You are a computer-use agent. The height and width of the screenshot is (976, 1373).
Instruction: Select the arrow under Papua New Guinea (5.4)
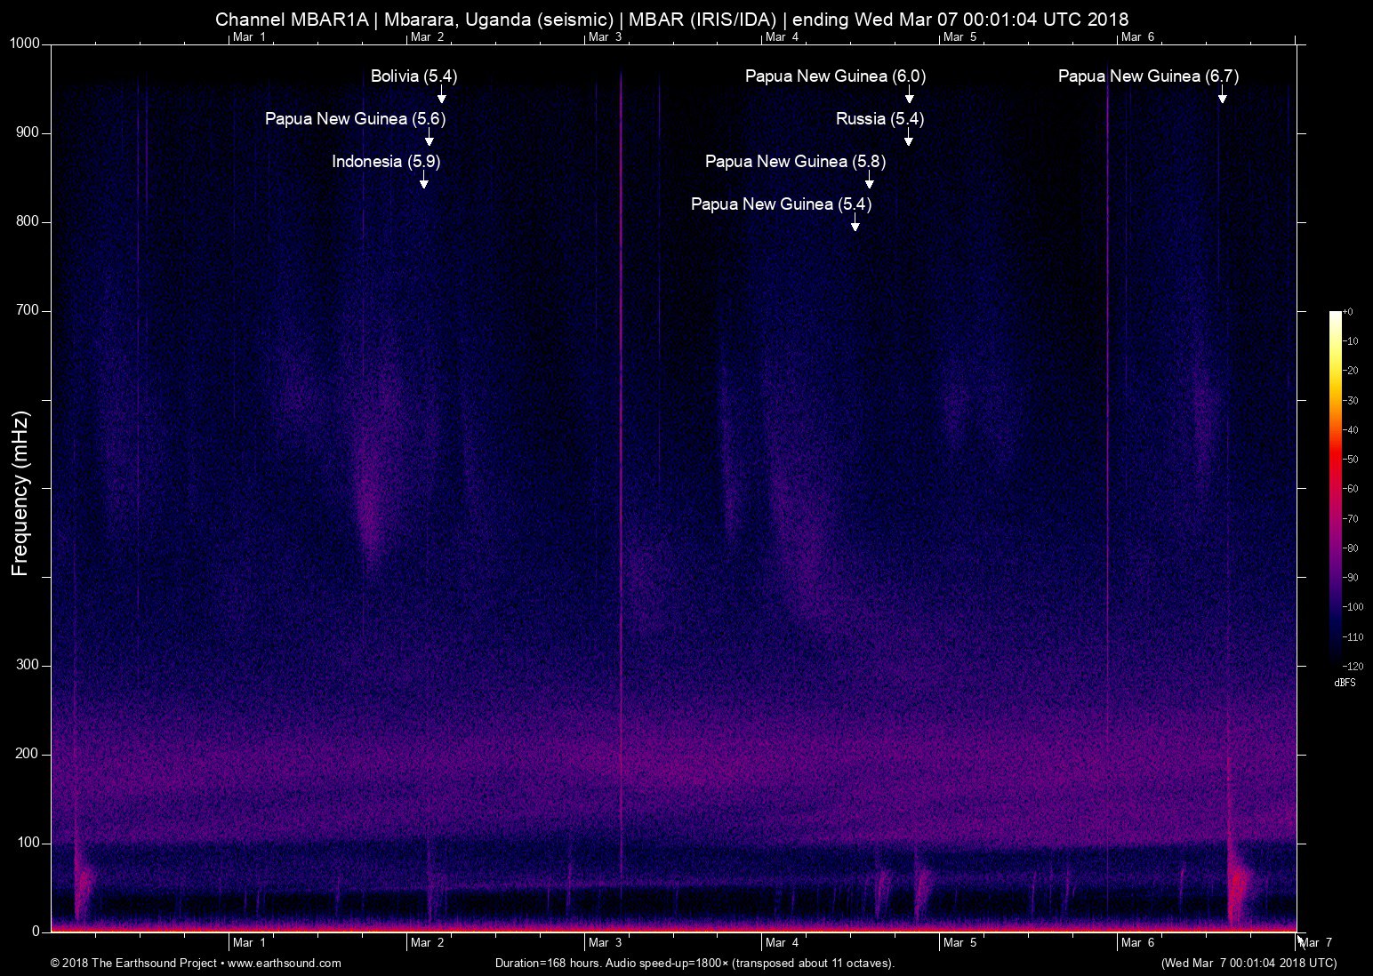(x=855, y=223)
